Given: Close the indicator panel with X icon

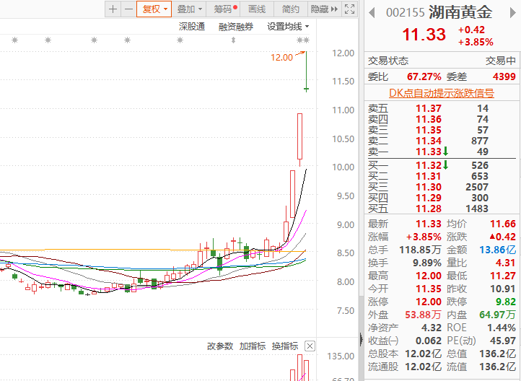Looking at the screenshot, I should click(310, 346).
